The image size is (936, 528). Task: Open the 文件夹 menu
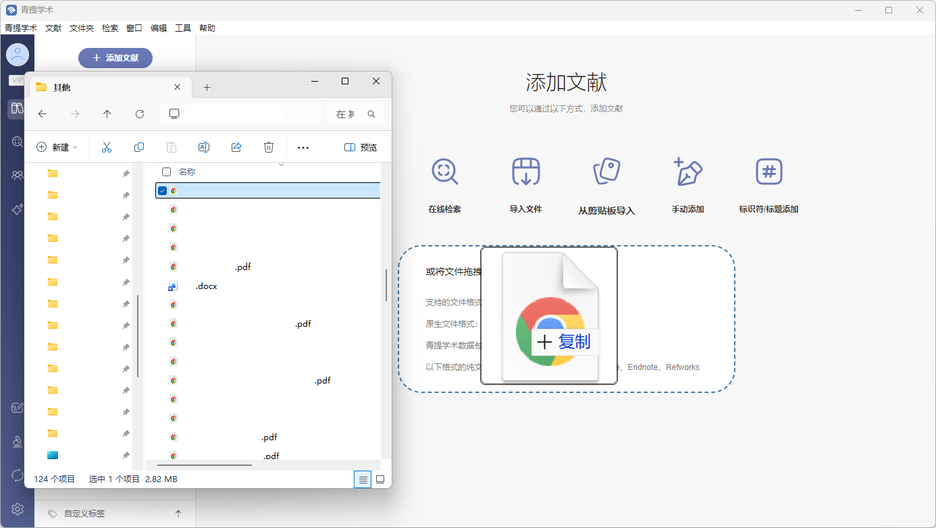[82, 28]
